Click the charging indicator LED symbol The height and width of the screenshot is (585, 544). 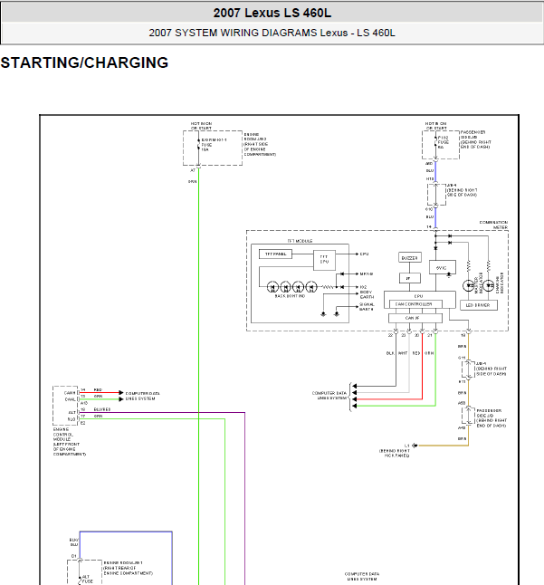(x=489, y=286)
